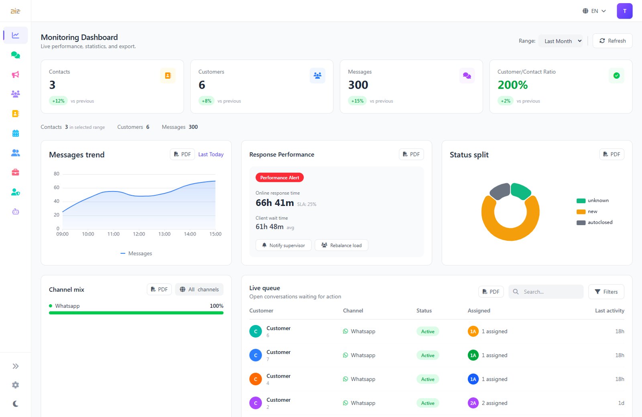The height and width of the screenshot is (417, 642).
Task: Open the T user avatar menu
Action: pos(624,11)
